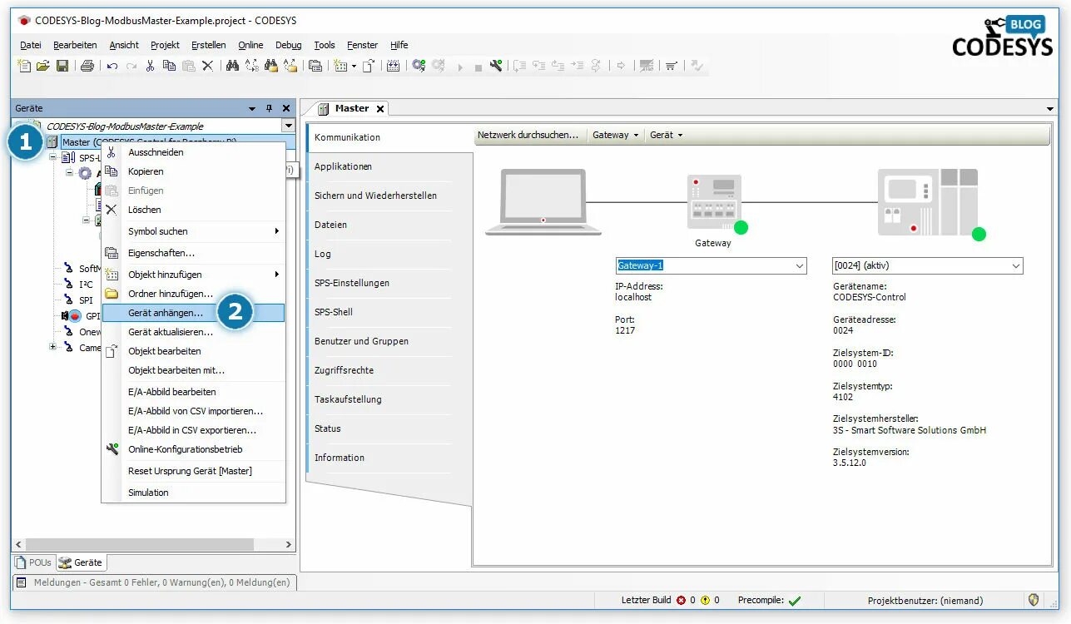Click Online-Konfigurationsbetrieb entry
1071x624 pixels.
pyautogui.click(x=194, y=449)
